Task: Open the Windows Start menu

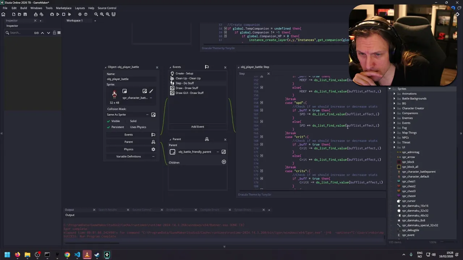Action: [x=7, y=255]
